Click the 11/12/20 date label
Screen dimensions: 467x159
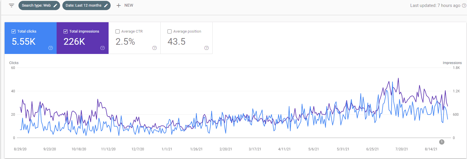[108, 149]
